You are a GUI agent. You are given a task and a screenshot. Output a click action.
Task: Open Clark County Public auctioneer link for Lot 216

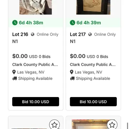click(x=35, y=64)
